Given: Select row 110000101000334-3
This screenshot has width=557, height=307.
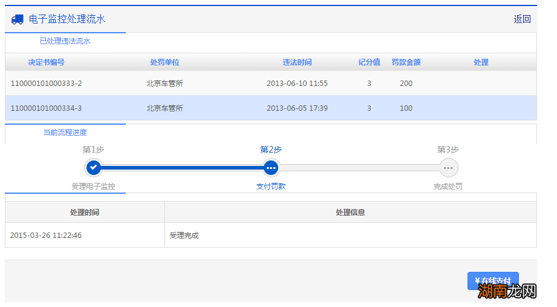Looking at the screenshot, I should [x=46, y=108].
